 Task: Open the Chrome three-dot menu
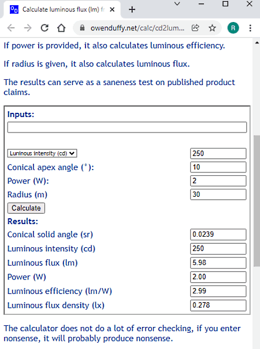click(x=250, y=28)
